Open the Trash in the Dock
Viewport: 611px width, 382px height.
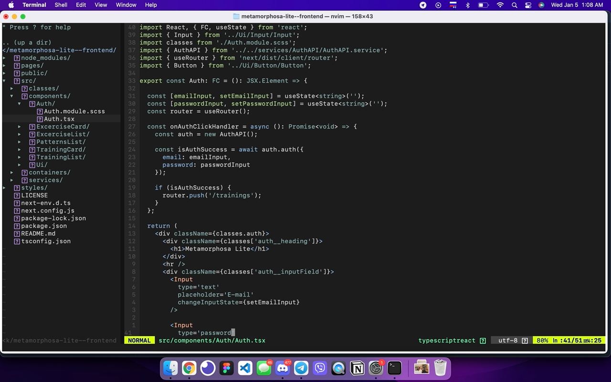(440, 368)
